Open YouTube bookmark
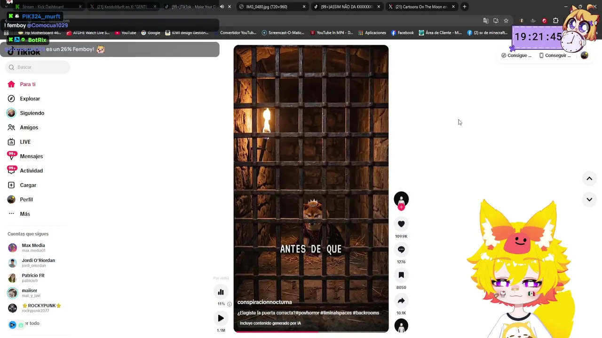Viewport: 602px width, 338px height. (126, 33)
